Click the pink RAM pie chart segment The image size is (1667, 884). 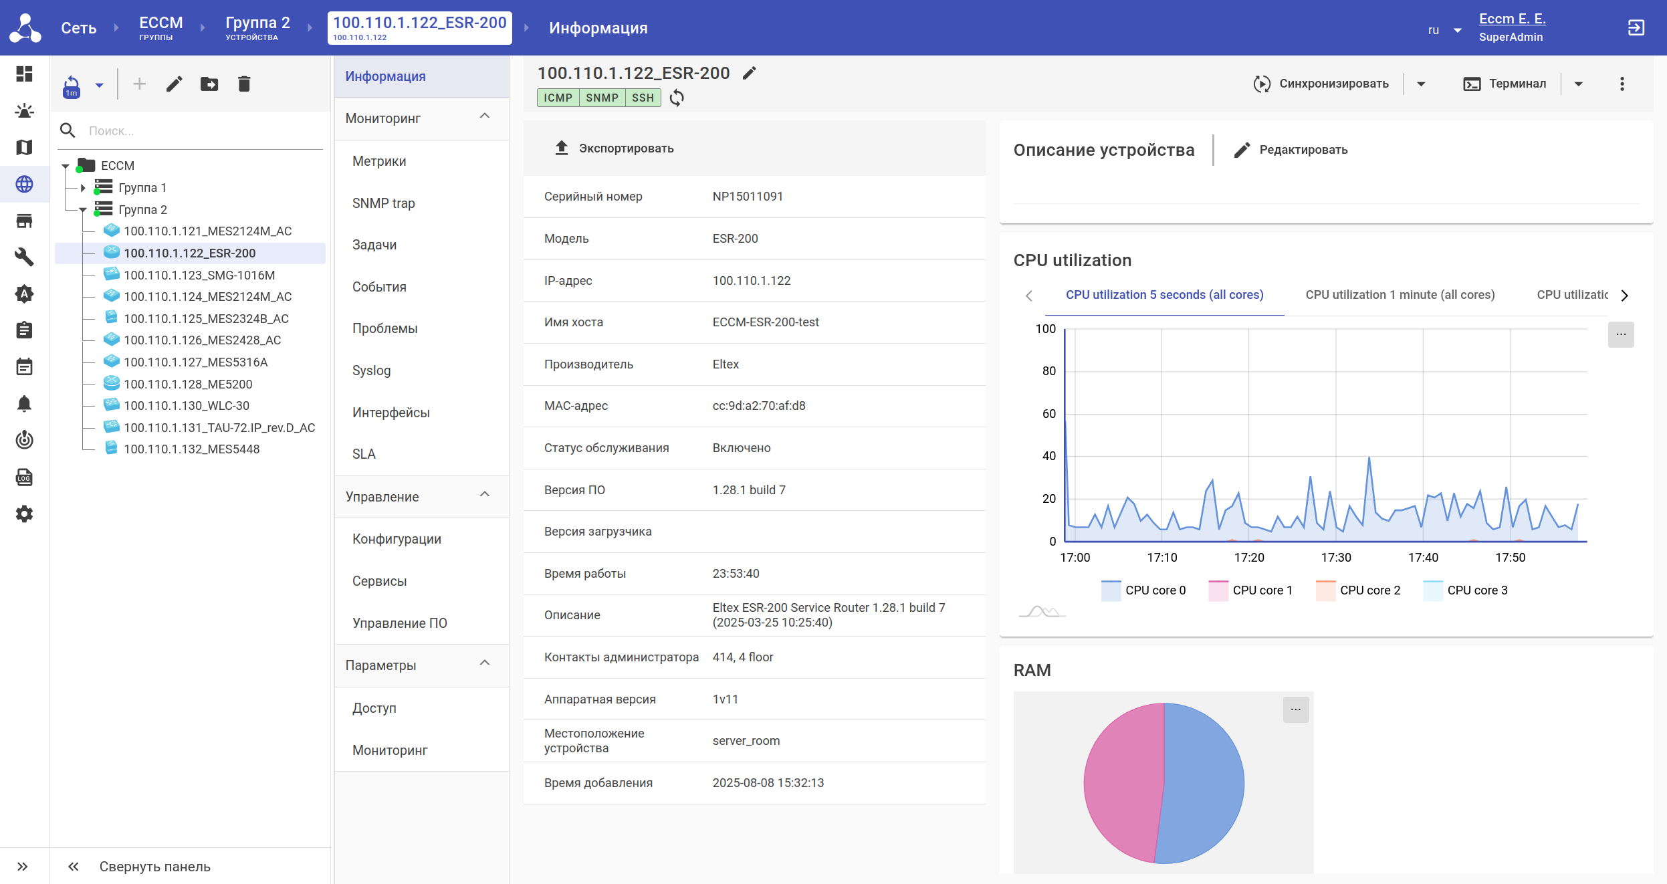coord(1120,782)
